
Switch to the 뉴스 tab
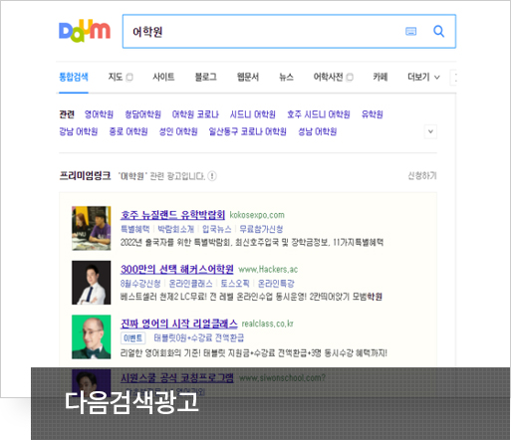(x=286, y=77)
